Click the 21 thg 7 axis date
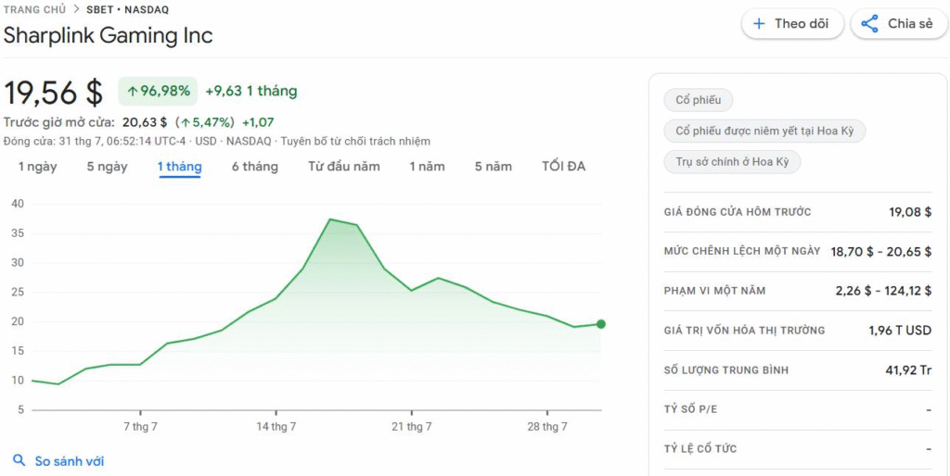 [412, 427]
